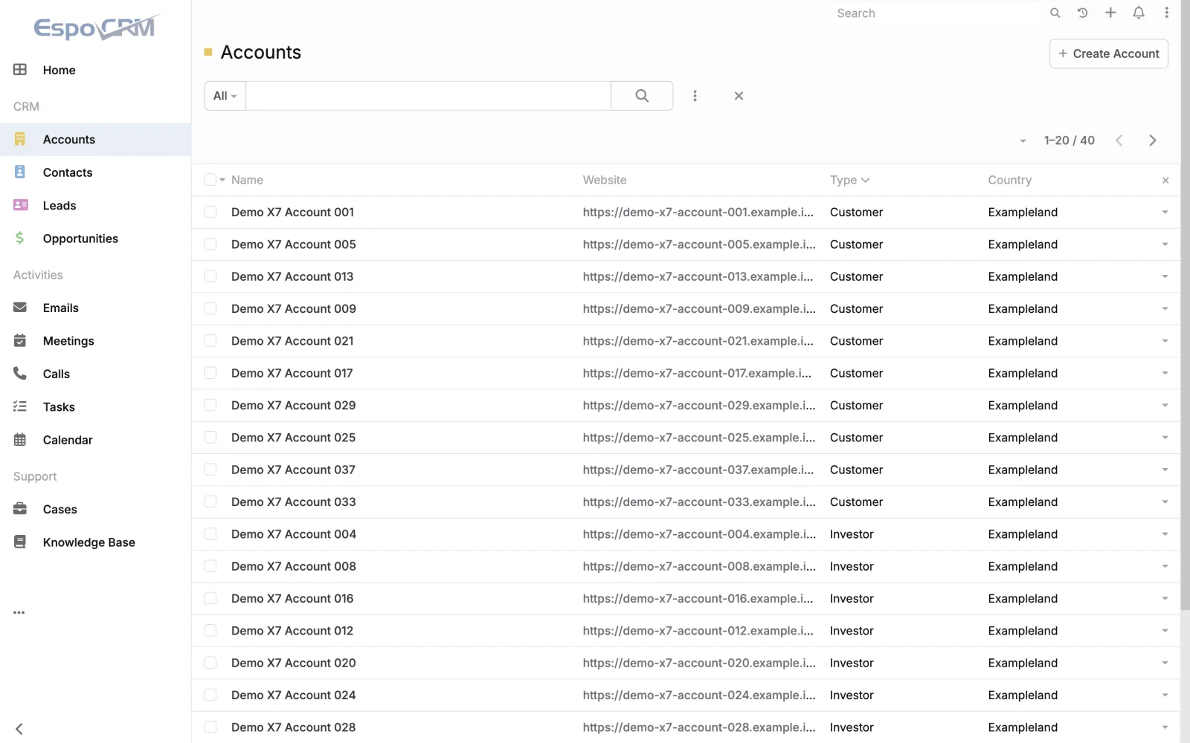Go to the previous page of accounts
The image size is (1190, 743).
(1119, 140)
